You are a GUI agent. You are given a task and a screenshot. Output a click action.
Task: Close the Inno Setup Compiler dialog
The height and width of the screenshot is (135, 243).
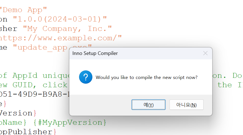205,53
